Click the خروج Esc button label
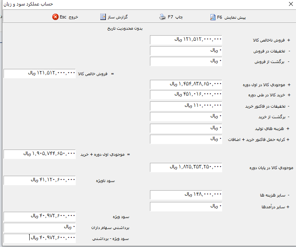 69,17
